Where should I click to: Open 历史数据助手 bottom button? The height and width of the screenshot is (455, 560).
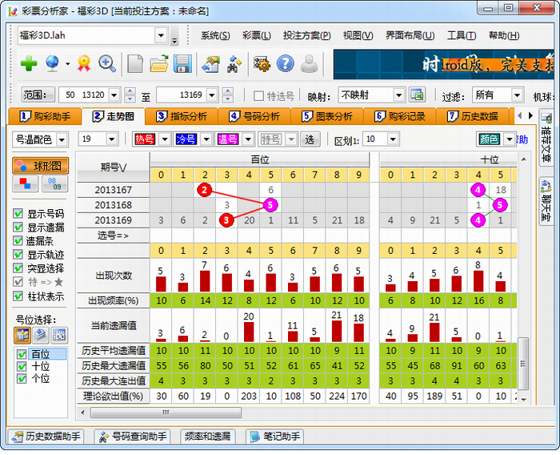coord(46,437)
